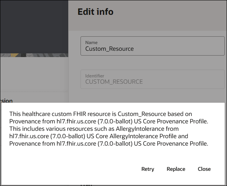The image size is (227, 186).
Task: Click the cut-off text below the dialog
Action: coord(86,184)
